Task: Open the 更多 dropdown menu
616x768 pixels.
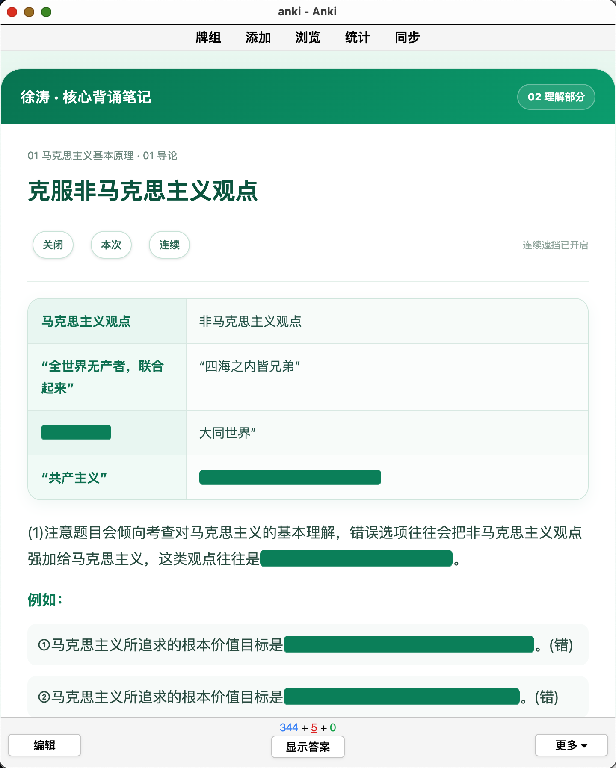Action: tap(571, 745)
